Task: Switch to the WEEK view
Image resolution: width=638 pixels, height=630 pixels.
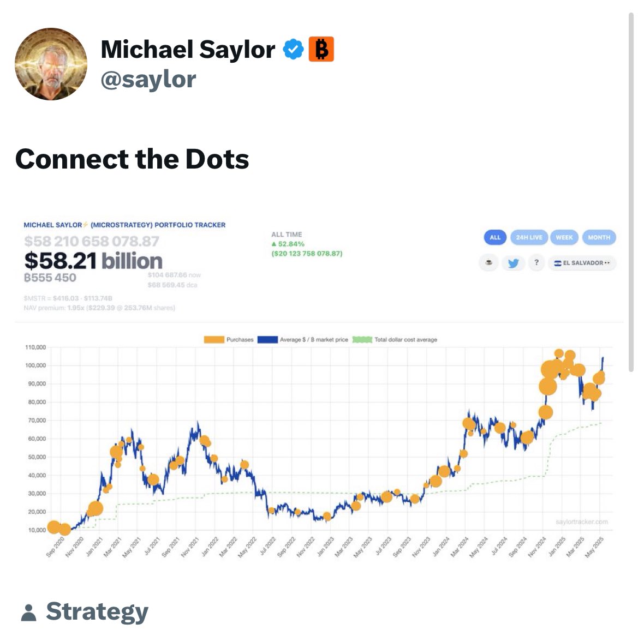Action: [x=564, y=237]
